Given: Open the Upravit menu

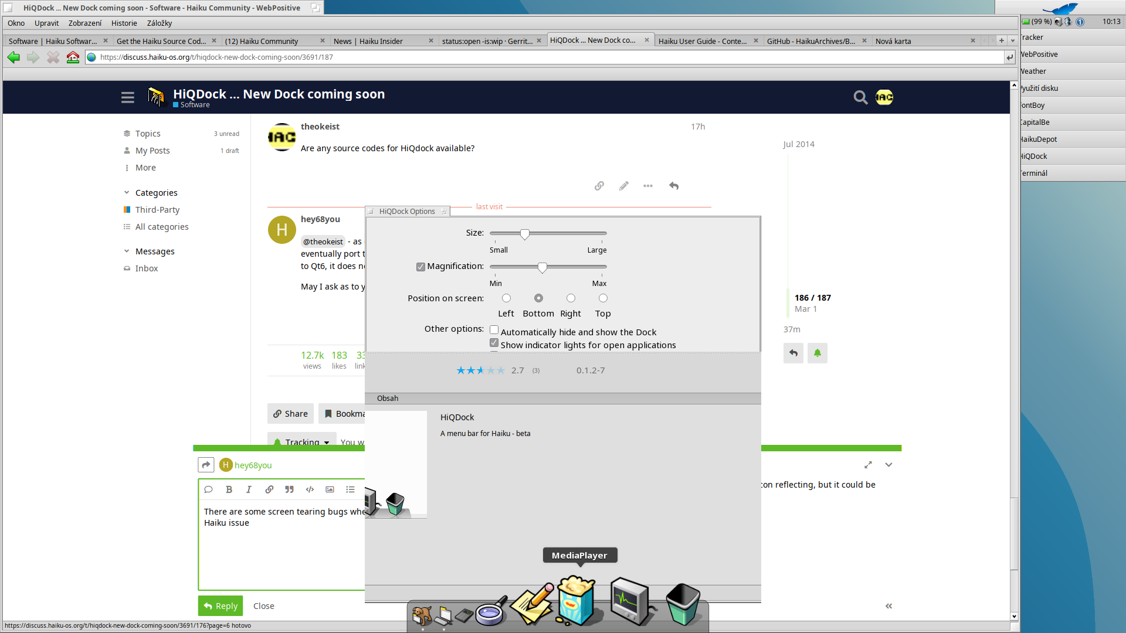Looking at the screenshot, I should click(x=46, y=23).
